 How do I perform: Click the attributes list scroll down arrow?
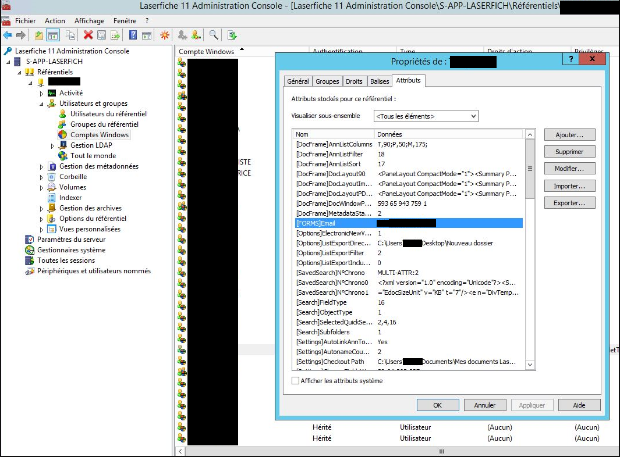coord(530,365)
